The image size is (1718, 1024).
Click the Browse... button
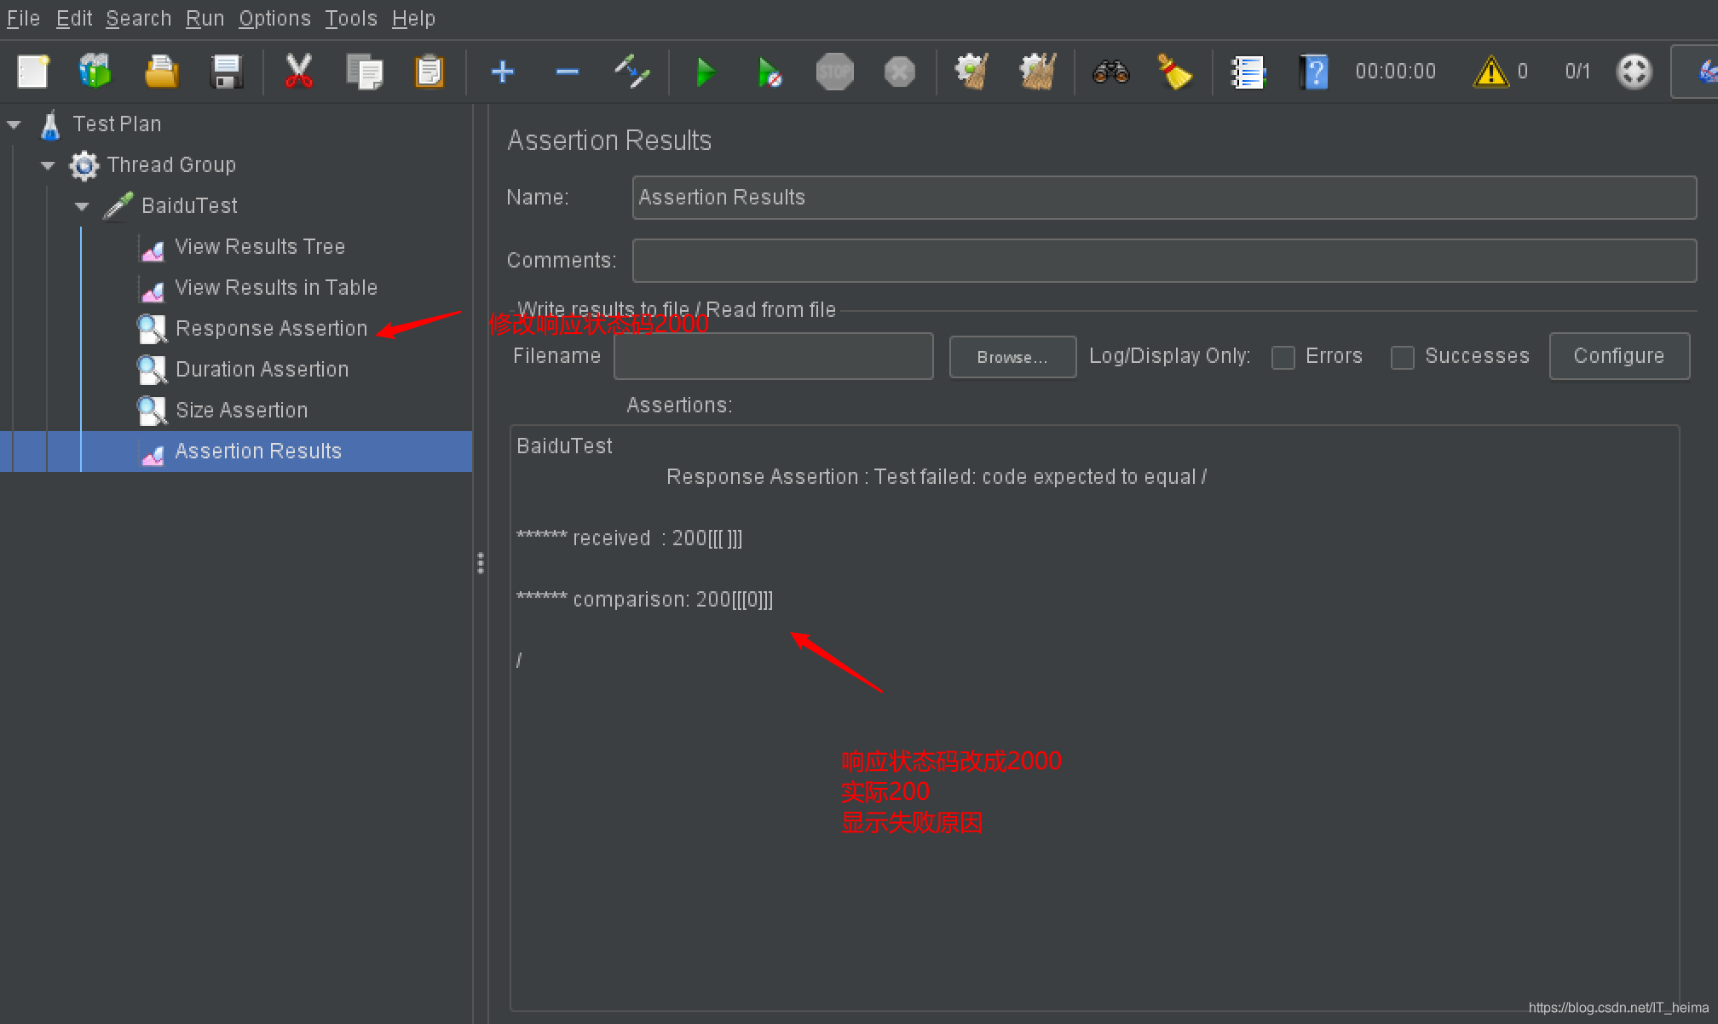(x=1012, y=357)
